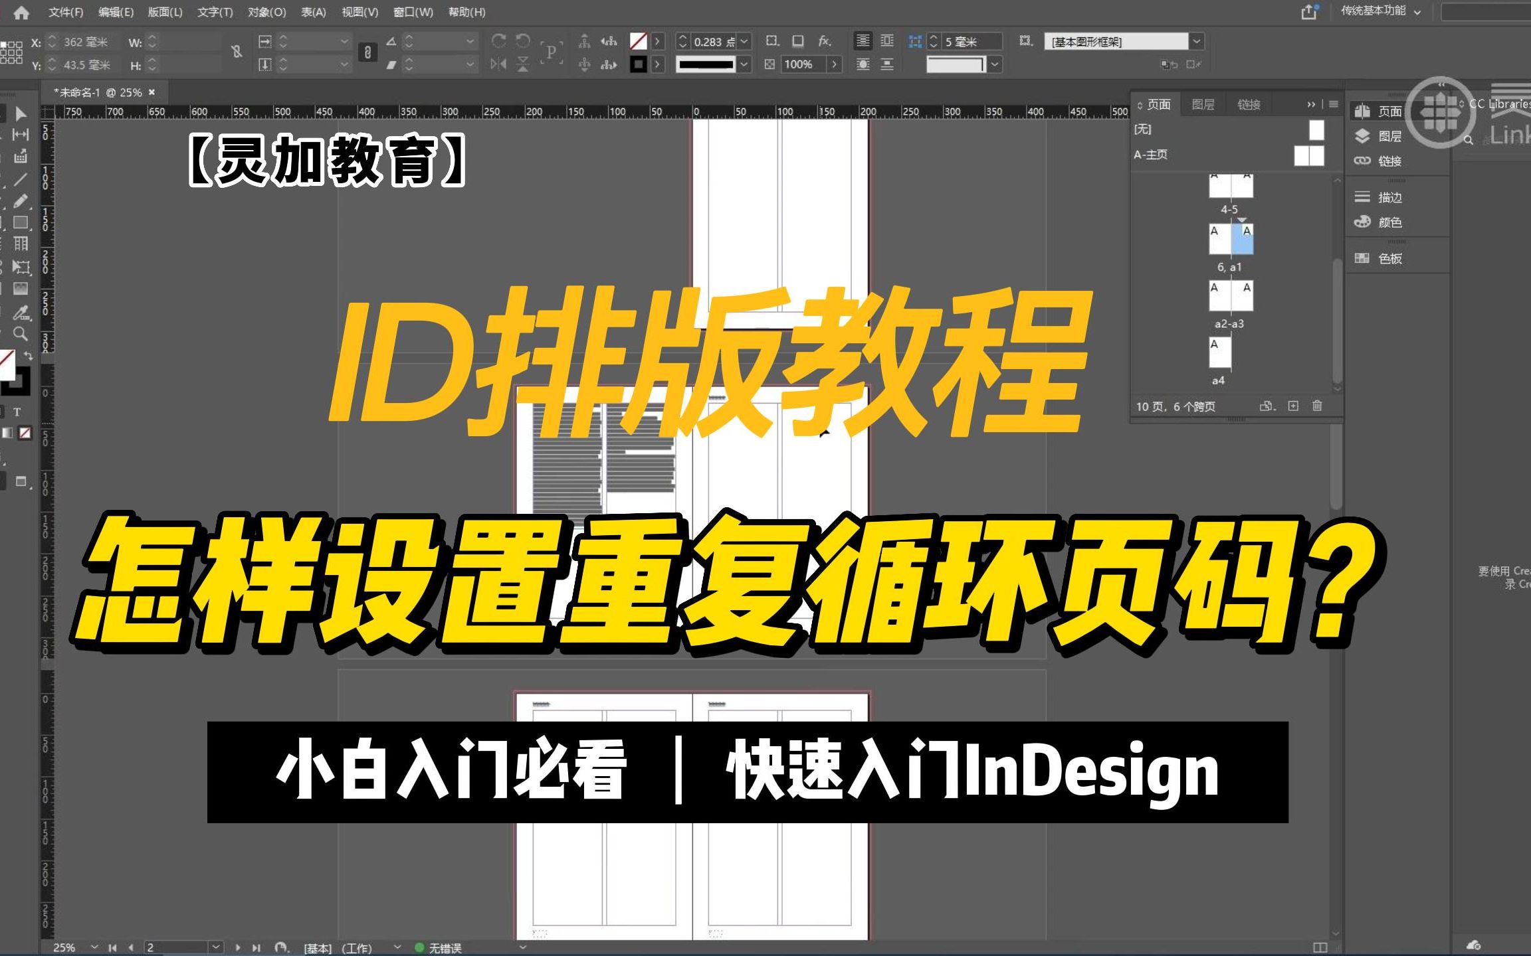This screenshot has height=956, width=1531.
Task: Toggle wrap around bounding box
Action: (x=887, y=41)
